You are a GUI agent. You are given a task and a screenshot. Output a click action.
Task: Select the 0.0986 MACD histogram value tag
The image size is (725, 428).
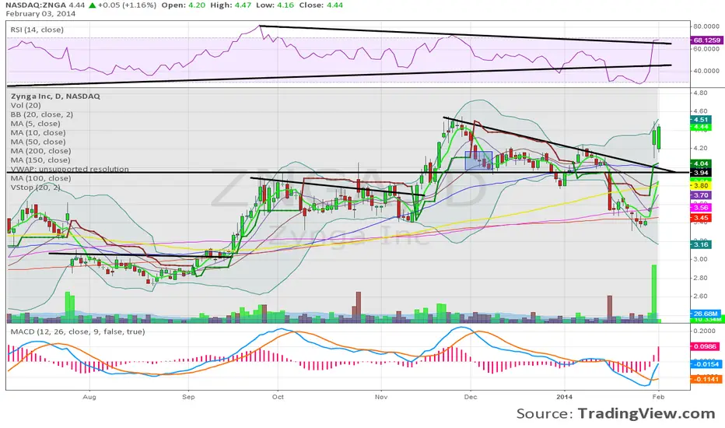[706, 346]
